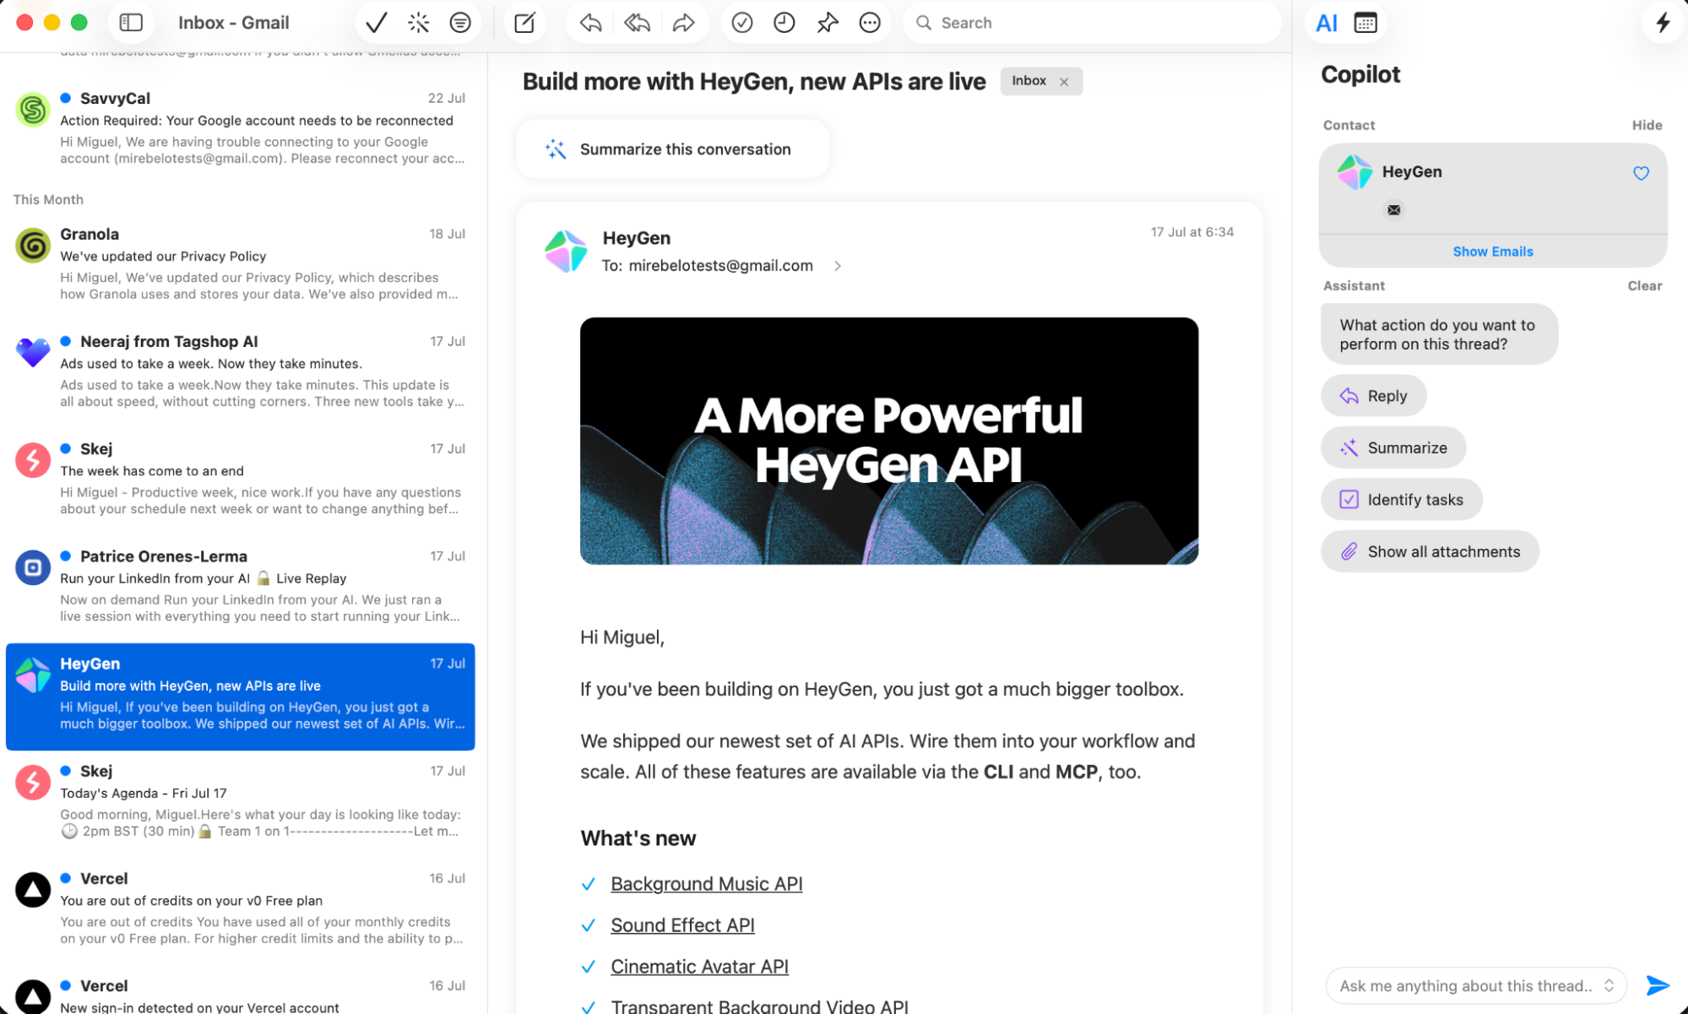Click the Summarize action in Copilot
Screen dimensions: 1688x1014
click(x=1393, y=448)
